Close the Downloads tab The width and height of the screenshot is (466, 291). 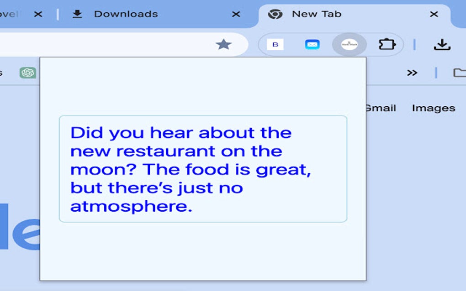[x=235, y=14]
